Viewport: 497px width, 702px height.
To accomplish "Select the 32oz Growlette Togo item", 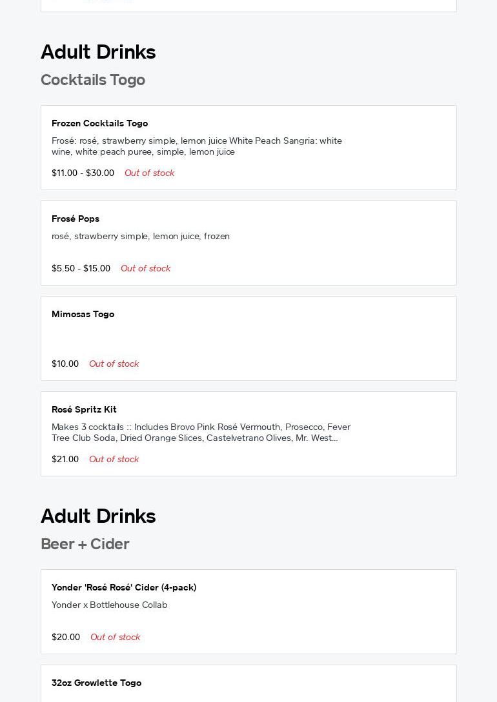I will click(x=96, y=683).
